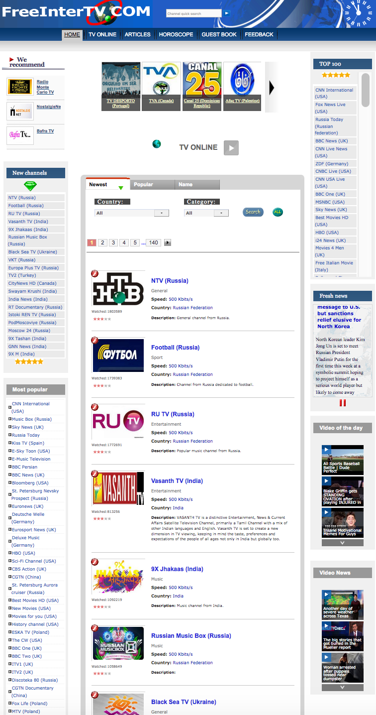The width and height of the screenshot is (376, 715).
Task: Play All Sports Baseball Battle video
Action: pos(342,459)
